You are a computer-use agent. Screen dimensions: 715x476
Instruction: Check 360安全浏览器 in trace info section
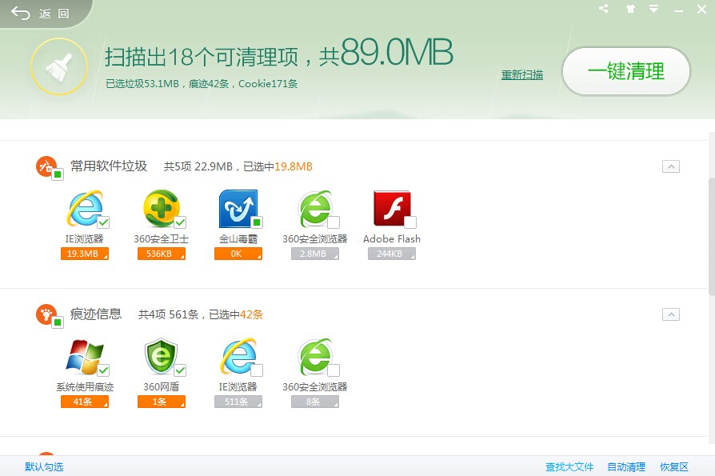(334, 370)
